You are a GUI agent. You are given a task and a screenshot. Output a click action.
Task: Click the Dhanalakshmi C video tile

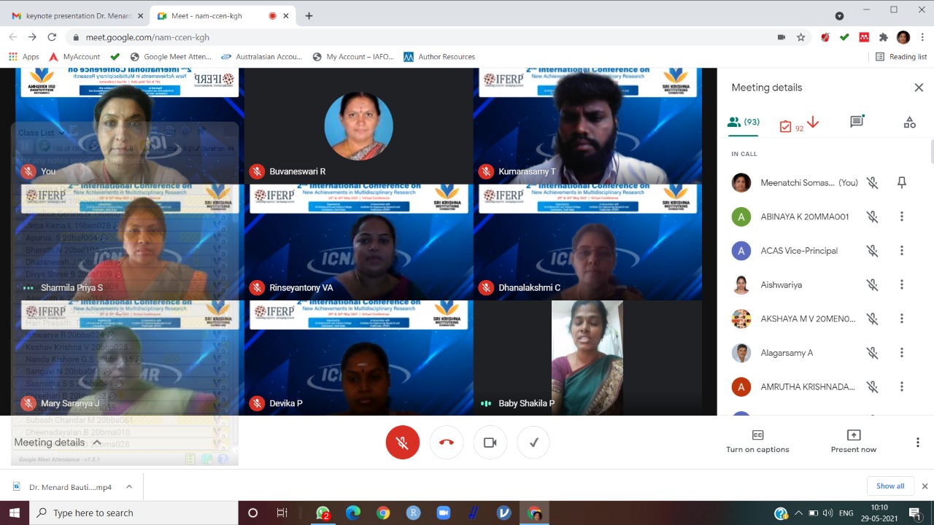point(587,241)
